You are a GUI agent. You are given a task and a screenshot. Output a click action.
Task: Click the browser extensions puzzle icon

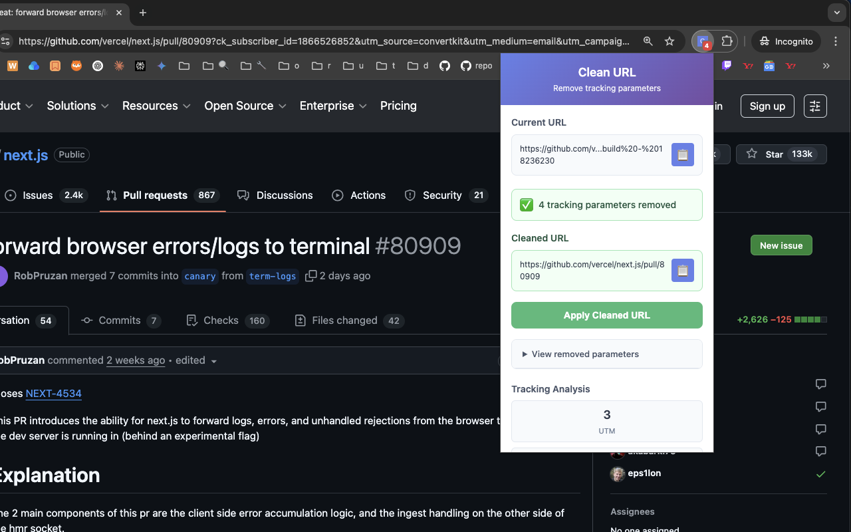728,41
